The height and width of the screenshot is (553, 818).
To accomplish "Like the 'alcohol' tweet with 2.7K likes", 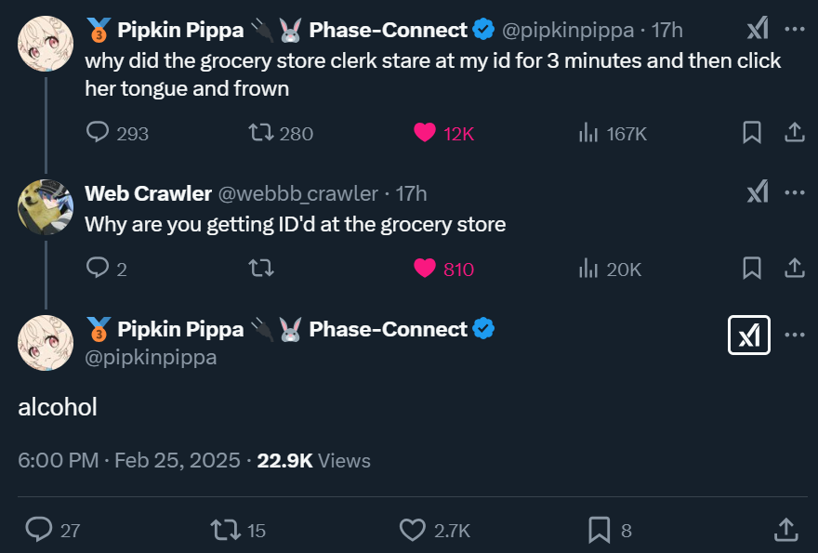I will [x=412, y=530].
